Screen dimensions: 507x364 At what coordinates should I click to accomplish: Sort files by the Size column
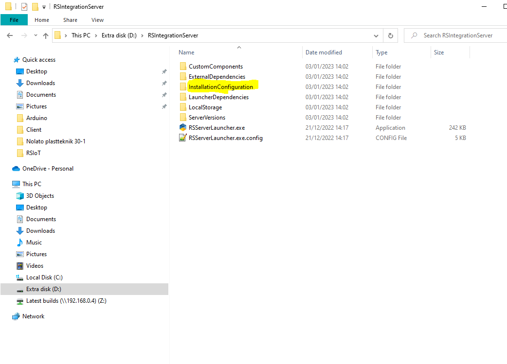(439, 52)
